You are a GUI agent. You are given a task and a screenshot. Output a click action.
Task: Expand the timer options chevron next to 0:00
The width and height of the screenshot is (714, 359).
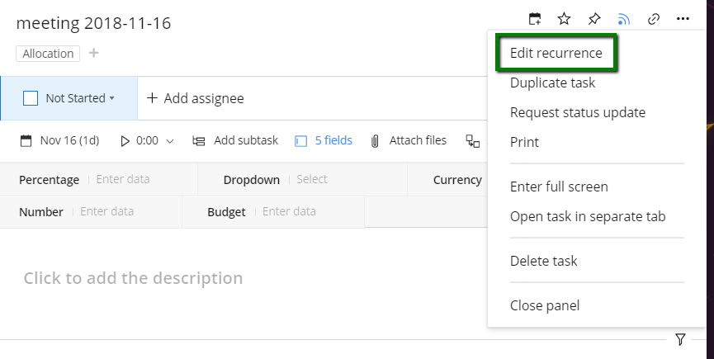coord(170,141)
